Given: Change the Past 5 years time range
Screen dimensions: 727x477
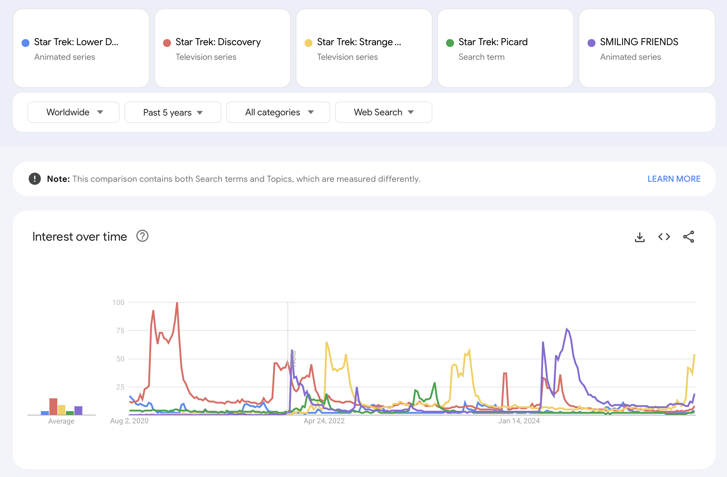Looking at the screenshot, I should click(173, 112).
